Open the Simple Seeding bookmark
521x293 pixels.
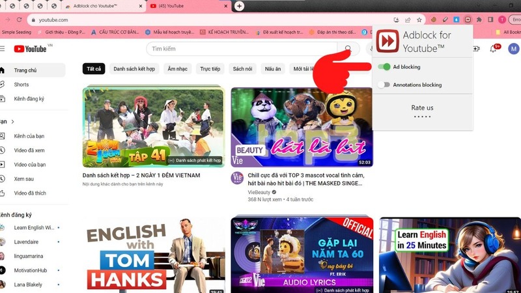pos(16,32)
